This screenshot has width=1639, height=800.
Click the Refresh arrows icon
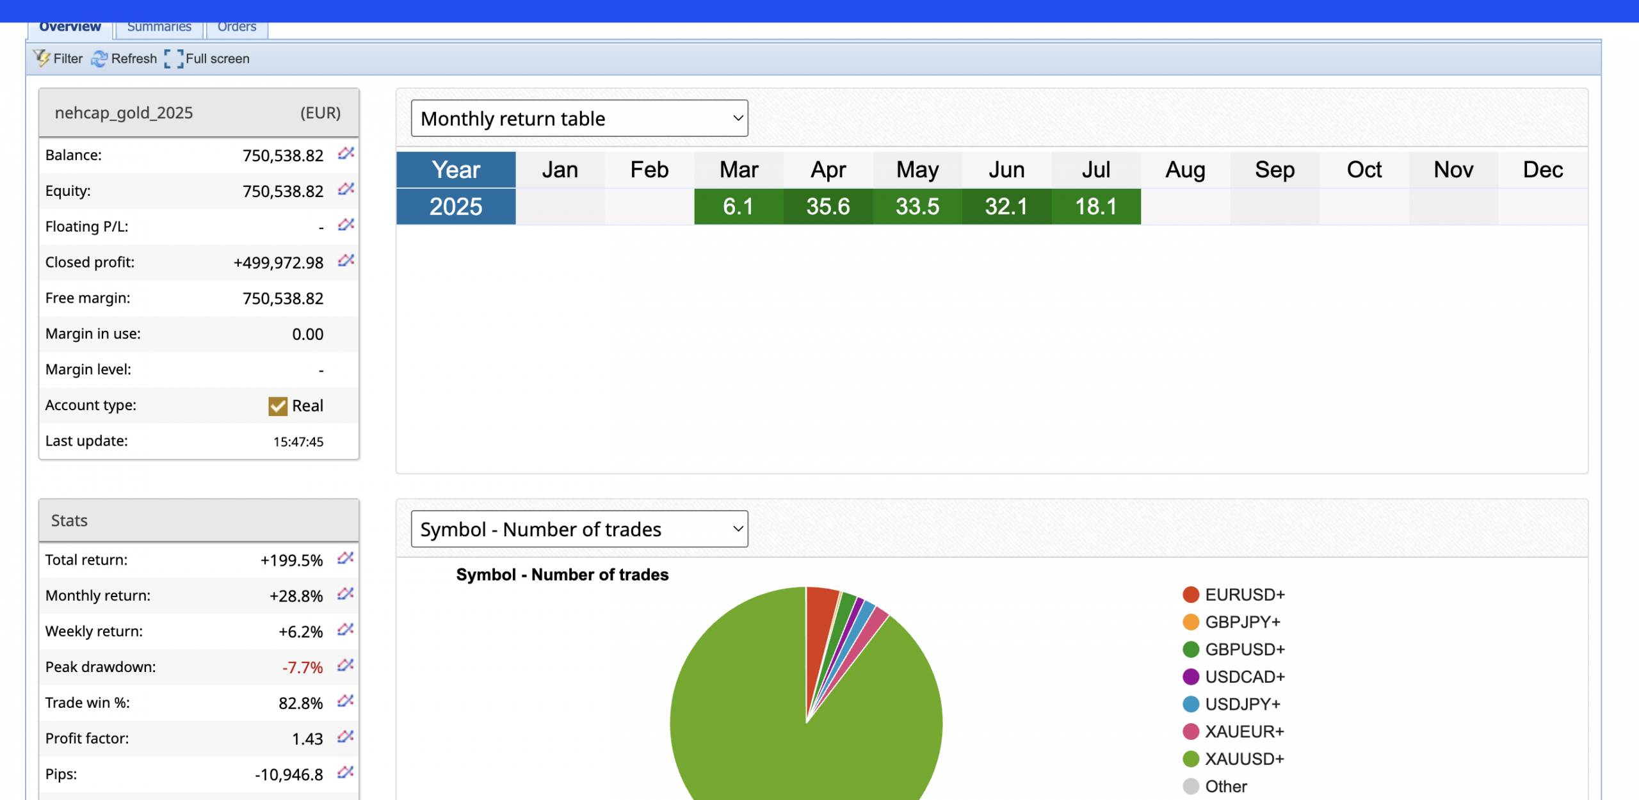coord(99,59)
